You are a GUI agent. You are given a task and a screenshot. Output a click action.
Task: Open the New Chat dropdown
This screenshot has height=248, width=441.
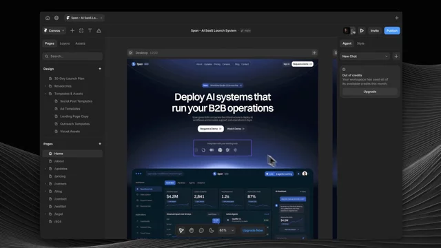365,56
